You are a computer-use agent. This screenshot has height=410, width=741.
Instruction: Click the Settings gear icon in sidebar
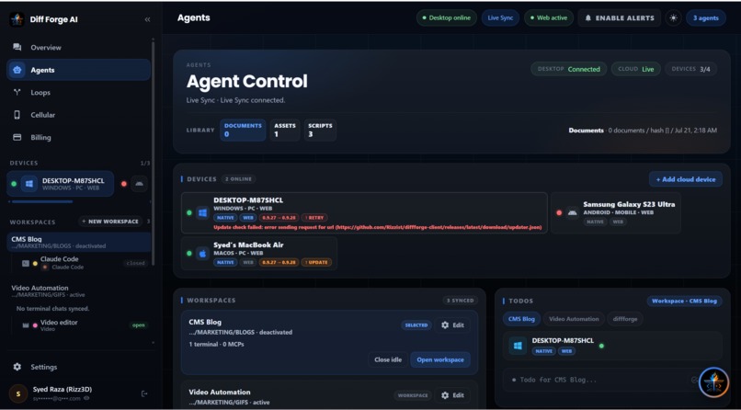point(17,367)
